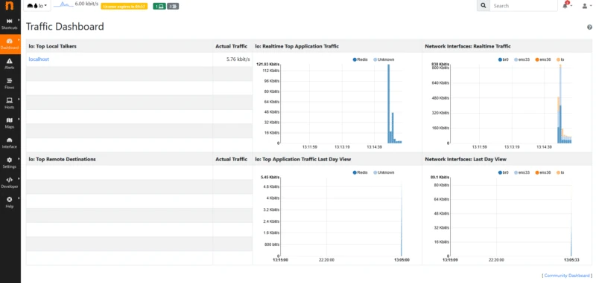Select the Dashboard sidebar item

[x=10, y=44]
